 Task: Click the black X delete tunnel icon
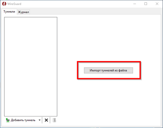pyautogui.click(x=46, y=120)
